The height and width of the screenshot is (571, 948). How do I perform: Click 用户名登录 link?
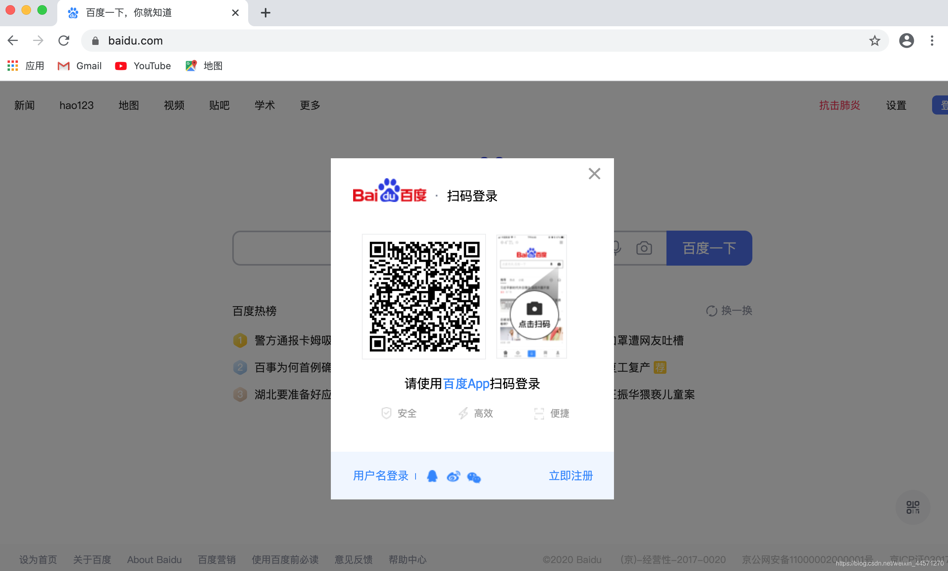click(381, 476)
